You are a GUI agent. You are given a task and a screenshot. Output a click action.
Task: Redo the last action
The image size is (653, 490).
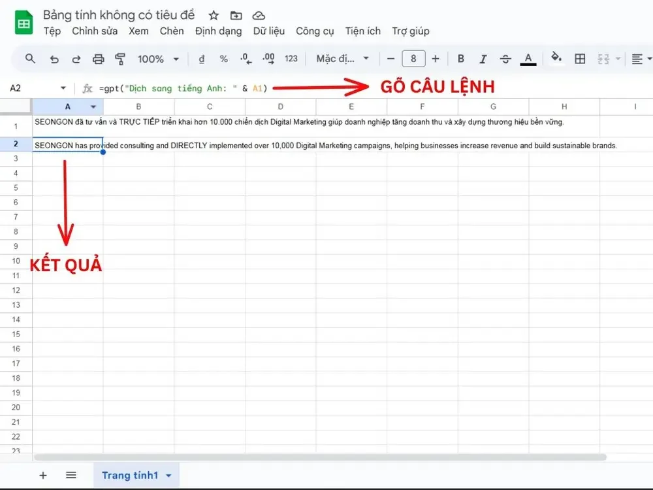coord(76,59)
